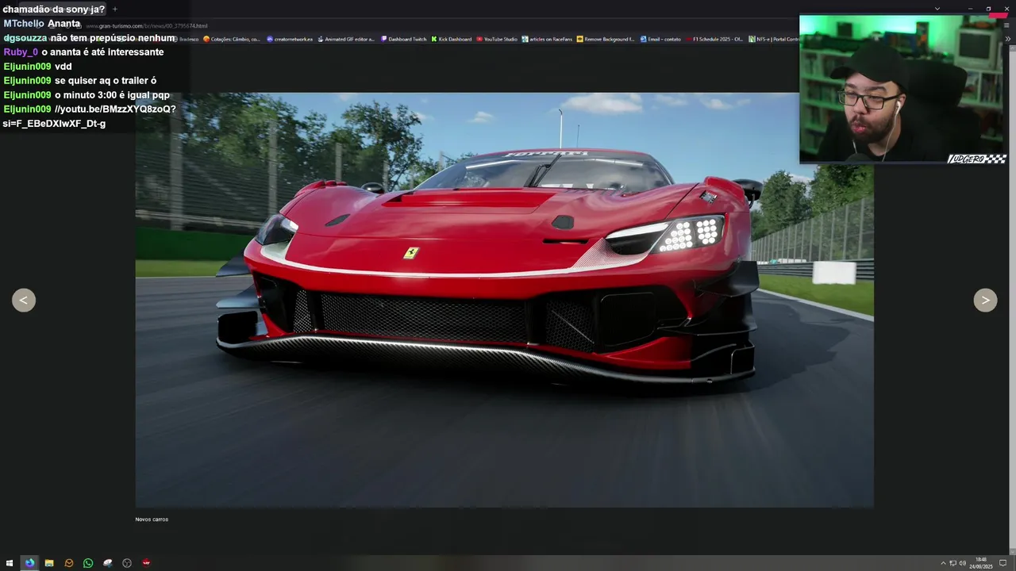Open the volume control in system tray
1016x571 pixels.
coord(963,563)
